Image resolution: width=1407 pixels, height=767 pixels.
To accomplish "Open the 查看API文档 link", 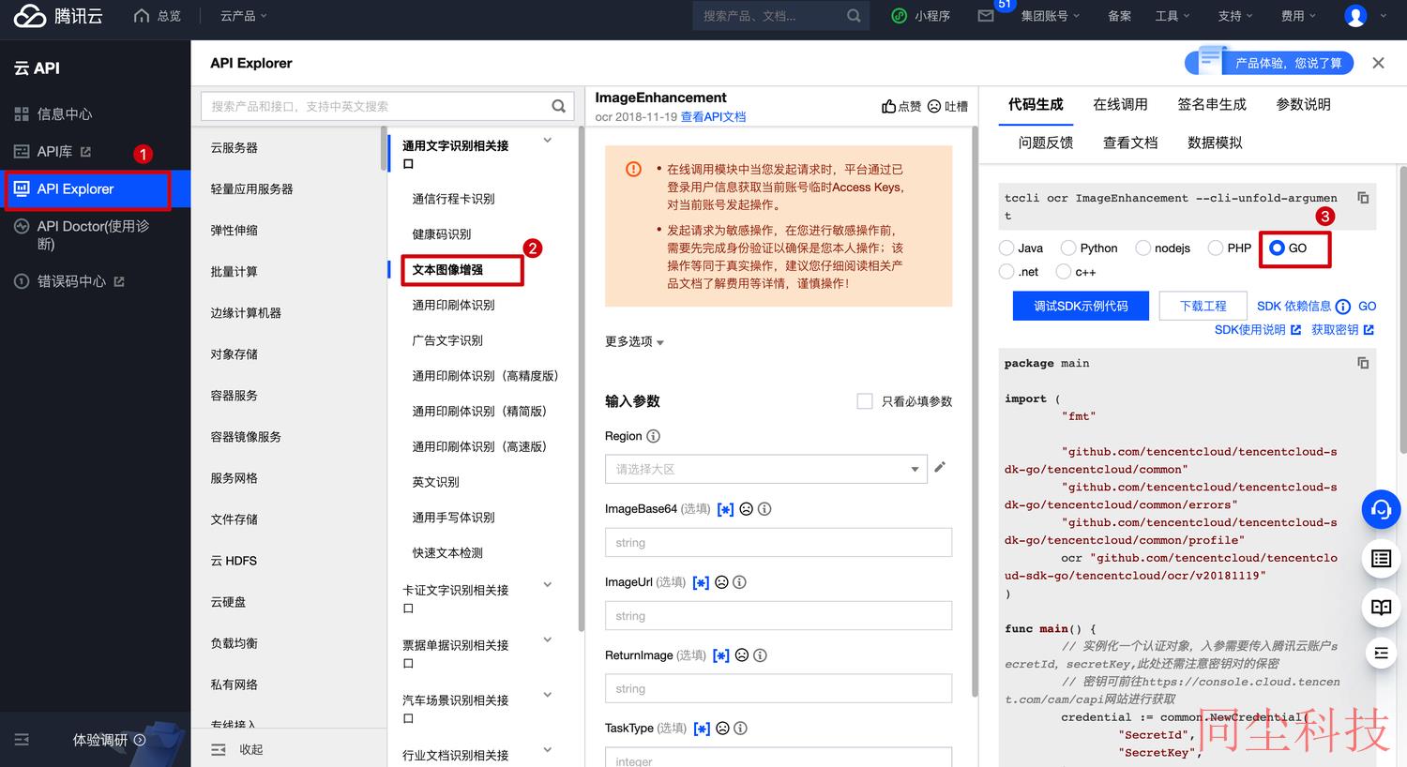I will [x=713, y=117].
